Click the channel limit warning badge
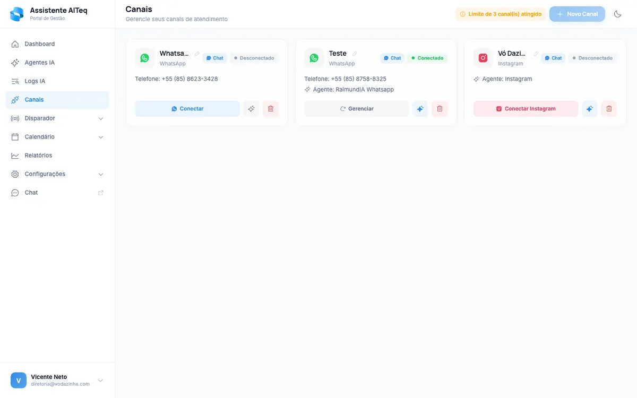Screen dimensions: 637x398 [x=501, y=14]
